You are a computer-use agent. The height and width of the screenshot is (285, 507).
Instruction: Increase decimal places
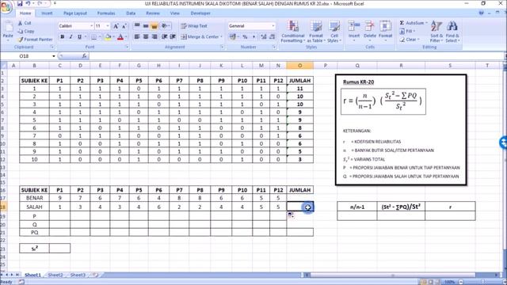point(264,37)
